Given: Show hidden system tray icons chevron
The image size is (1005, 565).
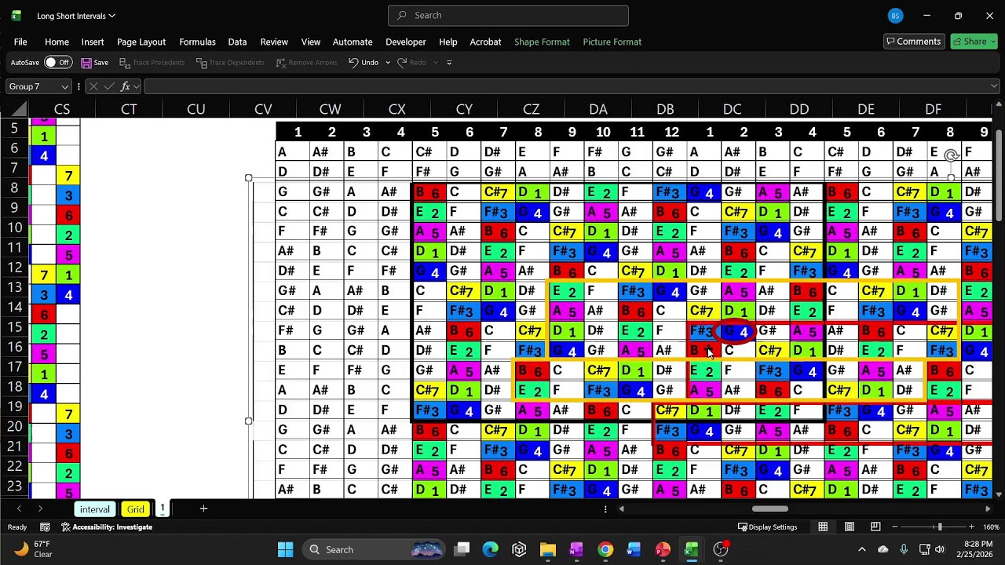Looking at the screenshot, I should coord(862,549).
